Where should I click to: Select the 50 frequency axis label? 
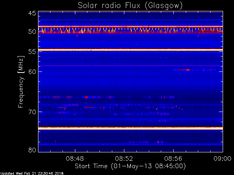coord(32,32)
